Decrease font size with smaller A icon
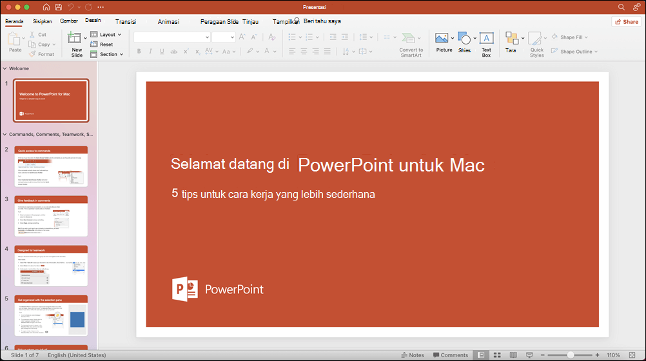Screen dimensions: 646x361 254,37
